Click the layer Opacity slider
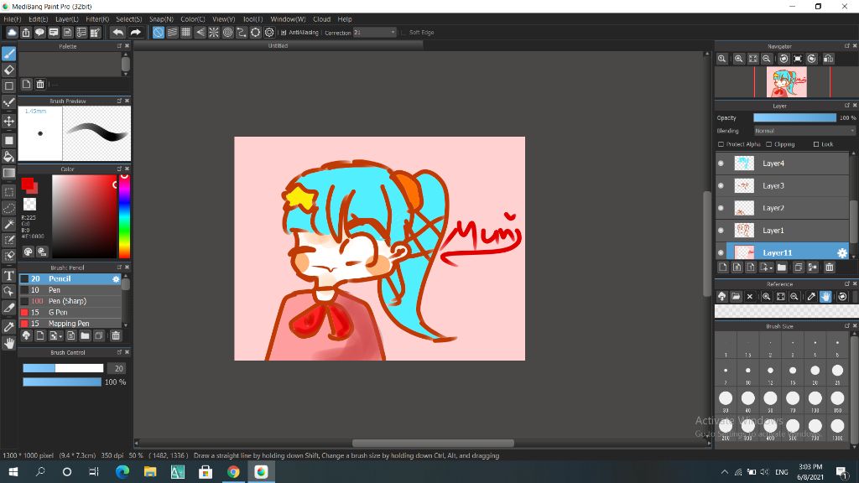Screen dimensions: 859x483 click(795, 117)
